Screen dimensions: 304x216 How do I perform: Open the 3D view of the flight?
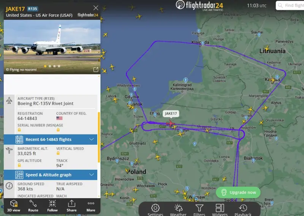point(14,206)
